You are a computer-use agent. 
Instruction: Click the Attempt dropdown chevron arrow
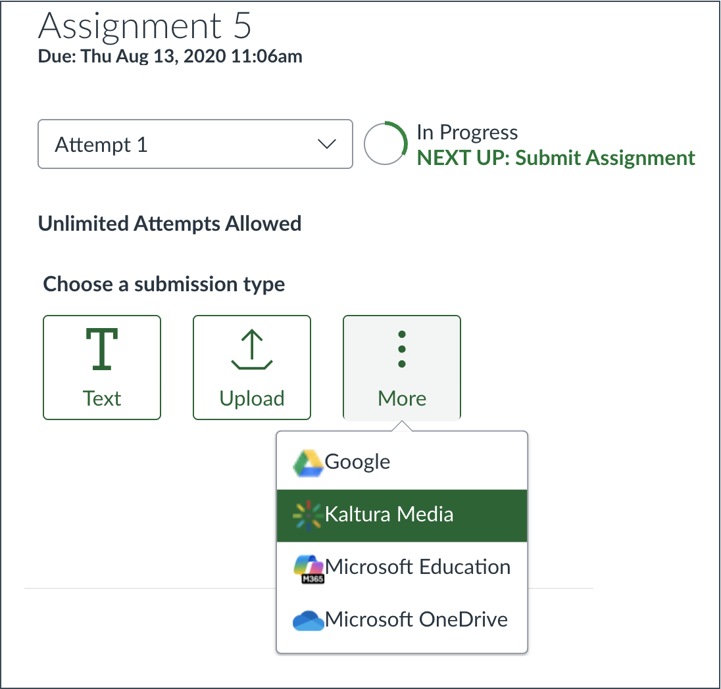[327, 144]
